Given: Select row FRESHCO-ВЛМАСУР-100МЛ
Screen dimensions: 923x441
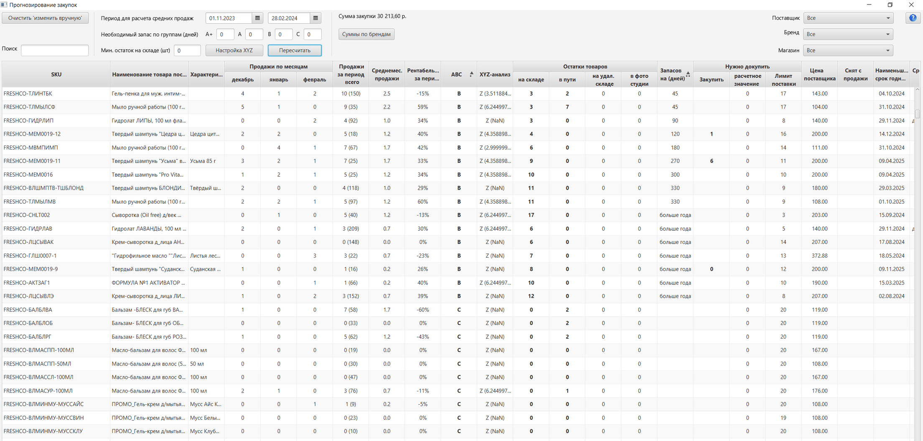Looking at the screenshot, I should [x=459, y=391].
